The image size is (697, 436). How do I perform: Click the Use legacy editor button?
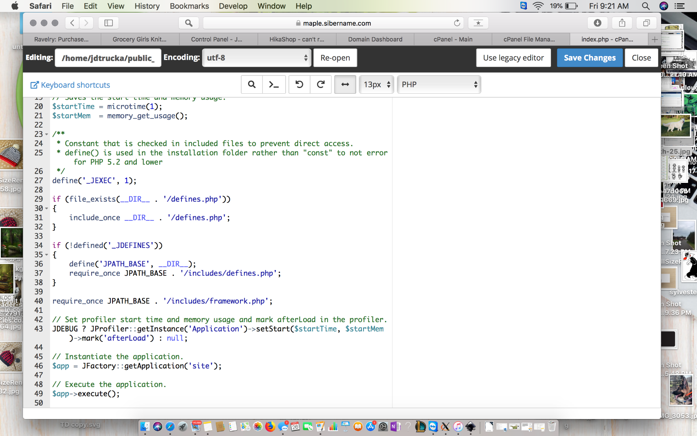pyautogui.click(x=513, y=58)
